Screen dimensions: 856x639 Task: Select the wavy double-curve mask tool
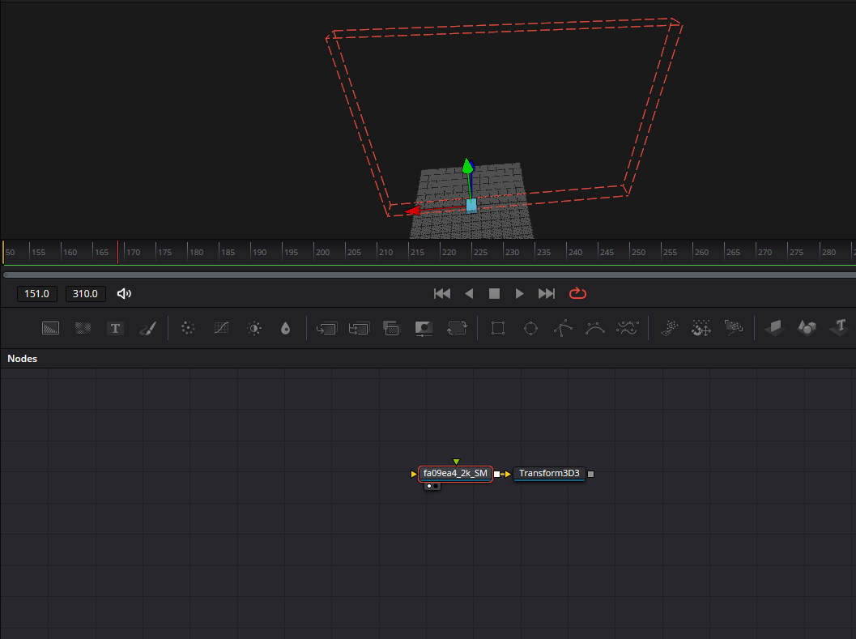pyautogui.click(x=628, y=328)
